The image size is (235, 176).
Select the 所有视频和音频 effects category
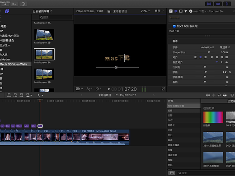184,106
